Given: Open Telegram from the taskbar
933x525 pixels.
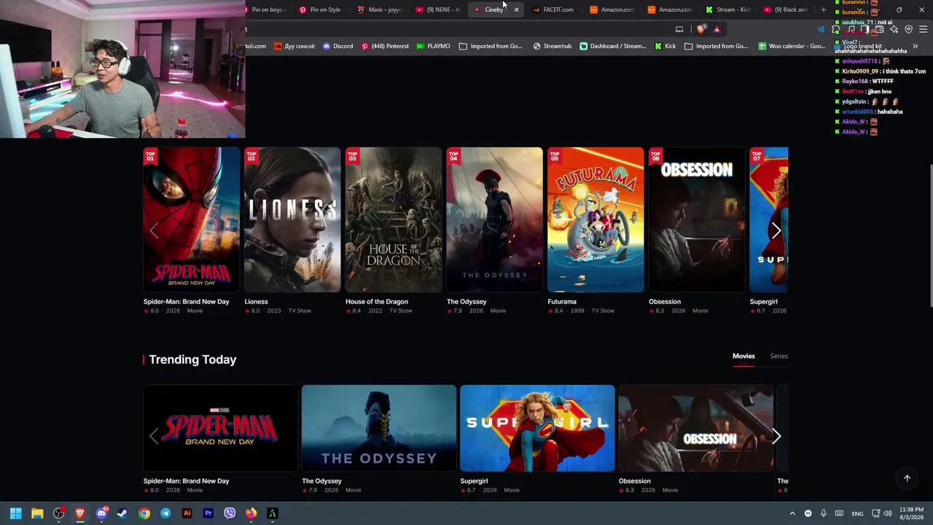Looking at the screenshot, I should click(x=165, y=513).
